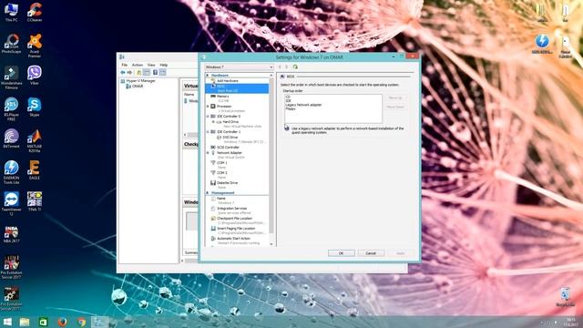Click Back arrow in Hyper-V Manager toolbar
Screen dimensions: 583x328
click(123, 73)
